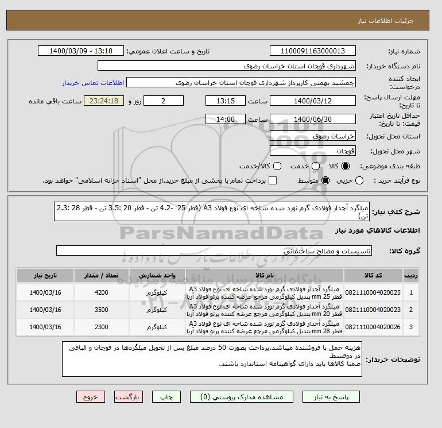Click the چاپ print button

pyautogui.click(x=166, y=397)
